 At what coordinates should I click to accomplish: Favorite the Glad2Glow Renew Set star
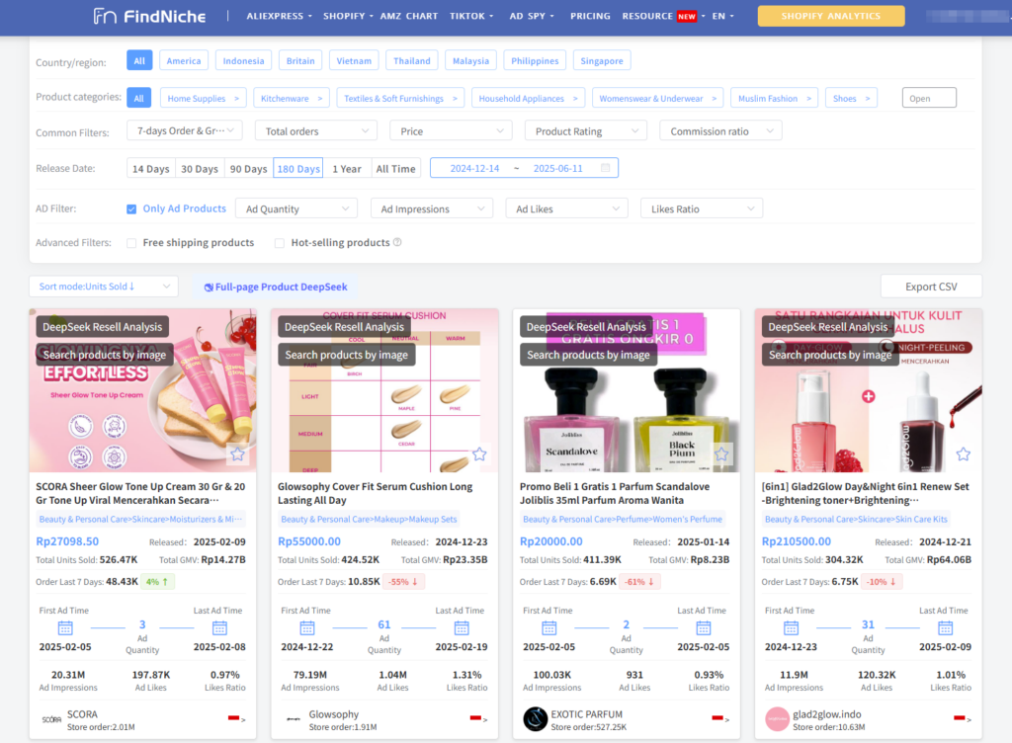[x=964, y=454]
